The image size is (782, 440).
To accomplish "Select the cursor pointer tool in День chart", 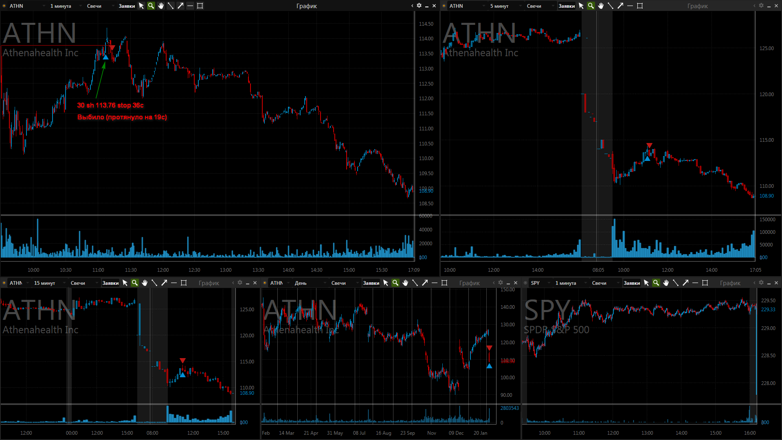I will (x=386, y=283).
